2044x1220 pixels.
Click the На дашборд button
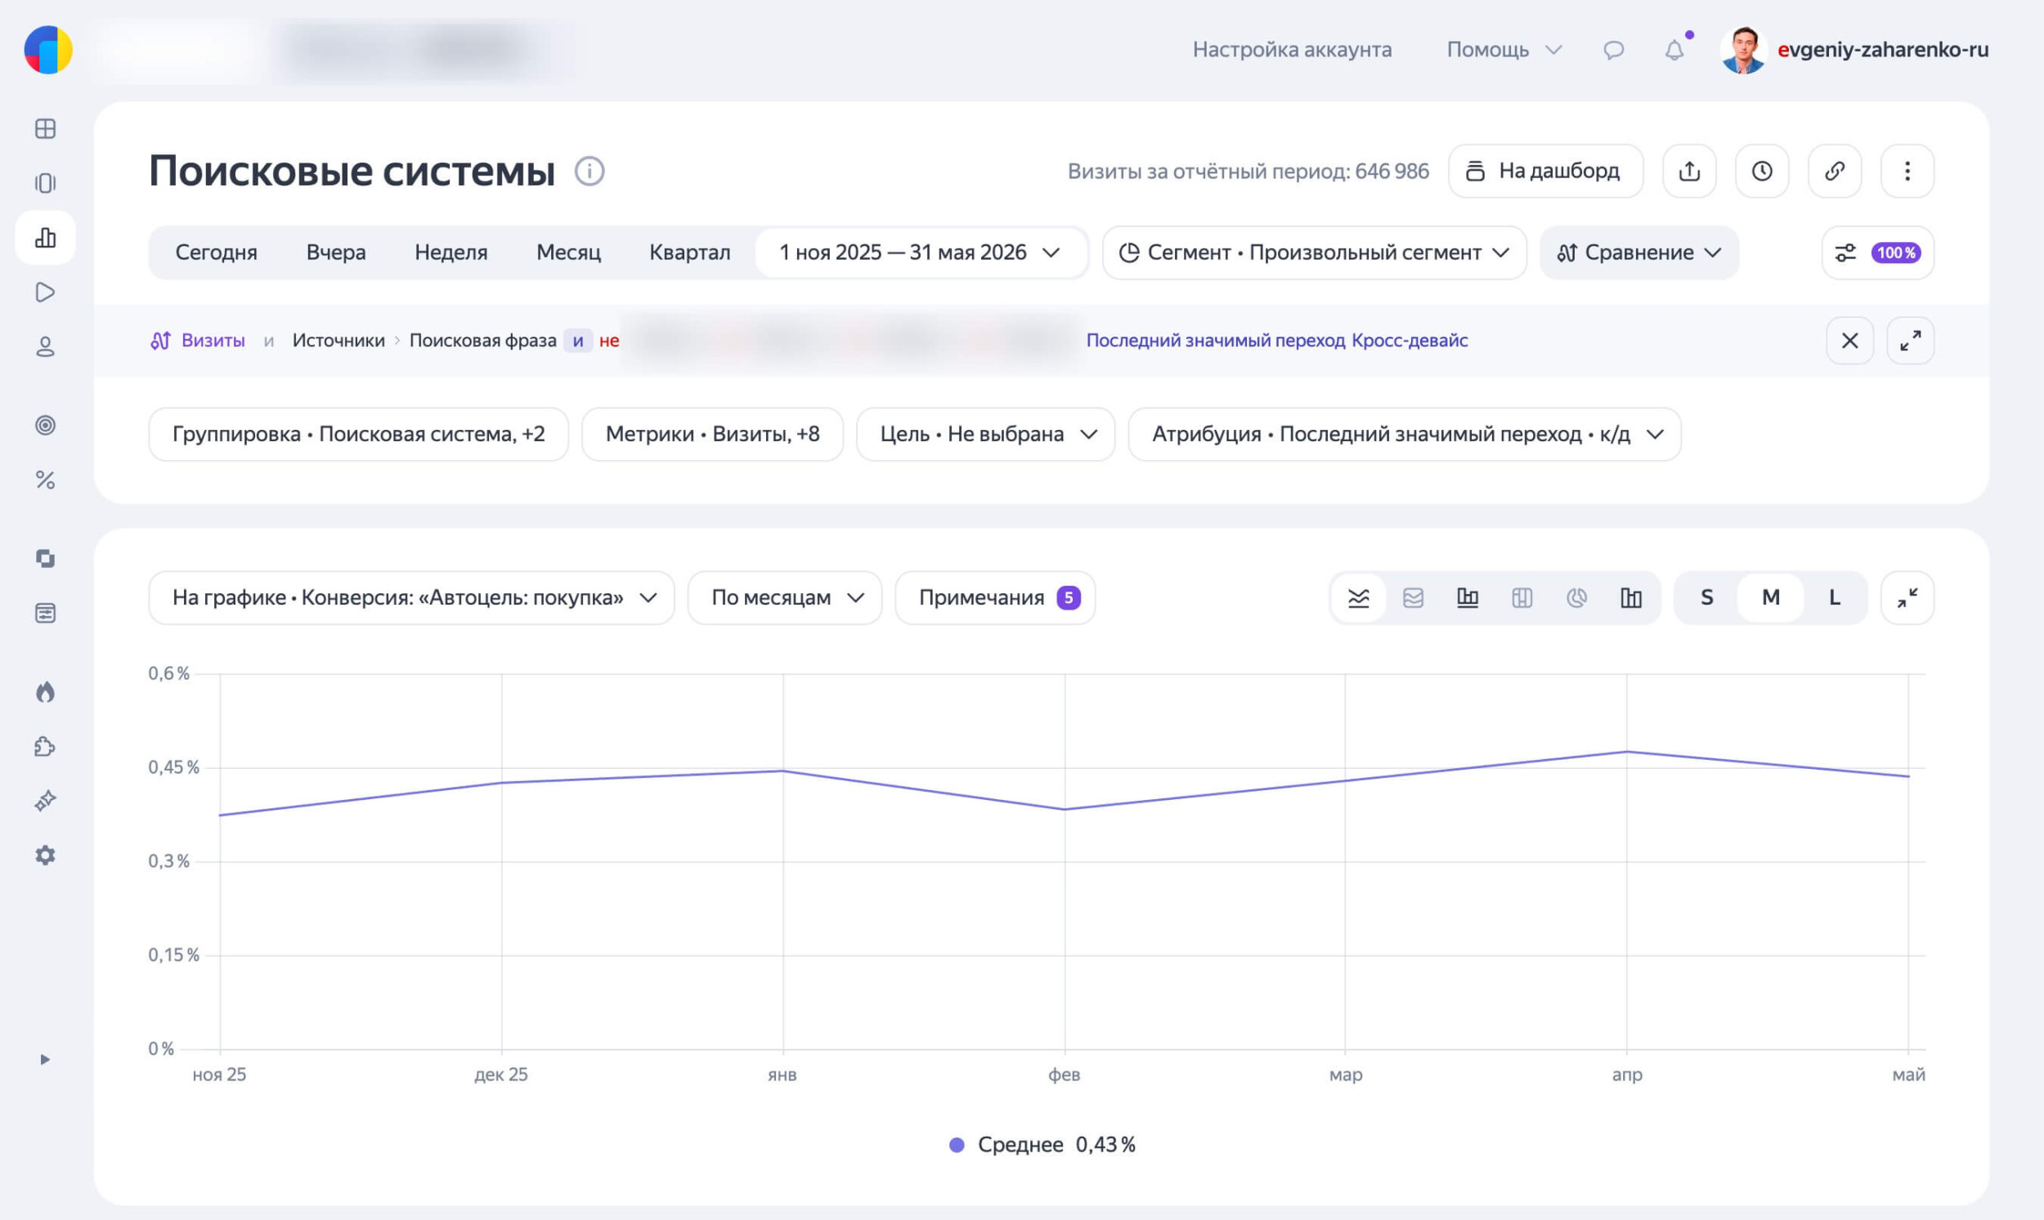coord(1545,171)
